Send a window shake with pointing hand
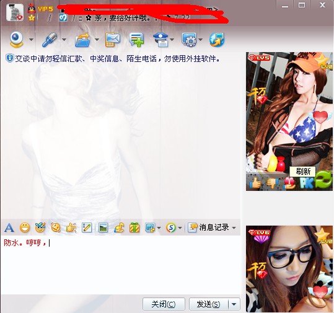The width and height of the screenshot is (334, 313). pos(71,227)
